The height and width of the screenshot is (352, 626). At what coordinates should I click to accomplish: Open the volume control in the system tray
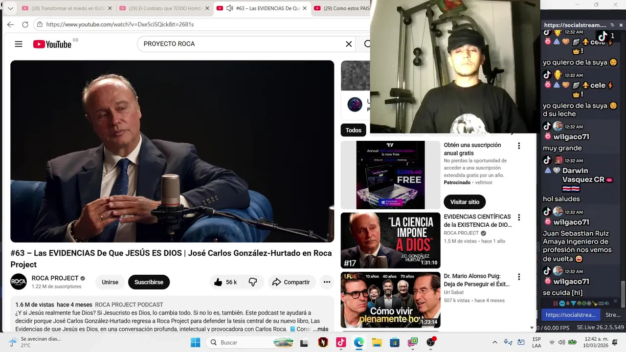[x=561, y=342]
